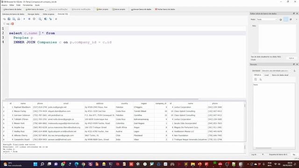Viewport: 299px width, 168px height.
Task: Save the SQL file
Action: pyautogui.click(x=14, y=19)
